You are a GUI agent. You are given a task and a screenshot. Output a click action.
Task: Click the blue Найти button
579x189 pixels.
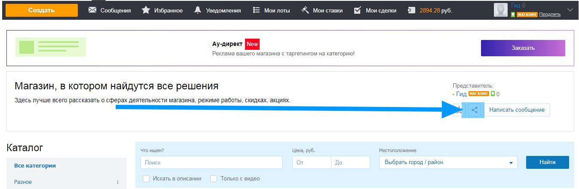(548, 162)
